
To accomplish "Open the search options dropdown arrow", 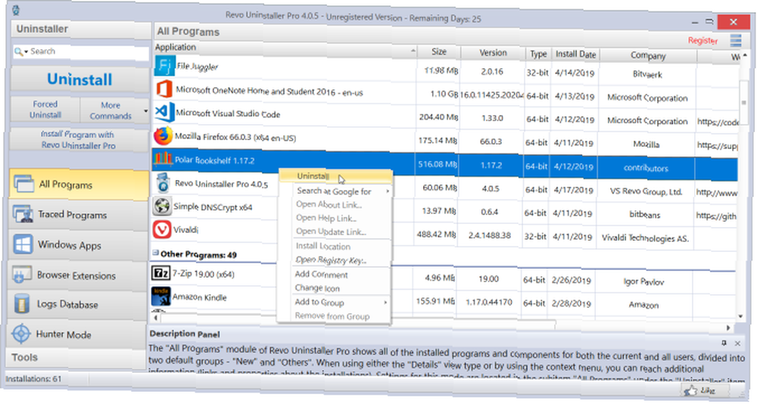I will coord(26,51).
